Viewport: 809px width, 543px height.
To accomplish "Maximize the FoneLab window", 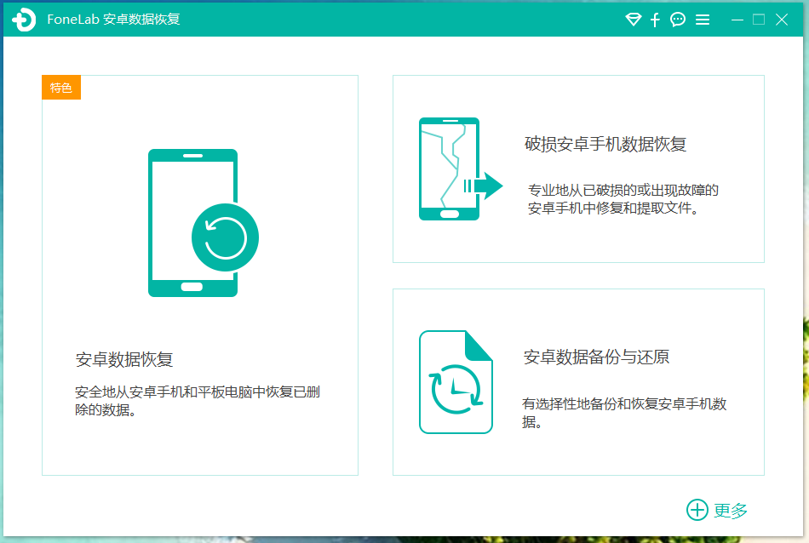I will 759,20.
